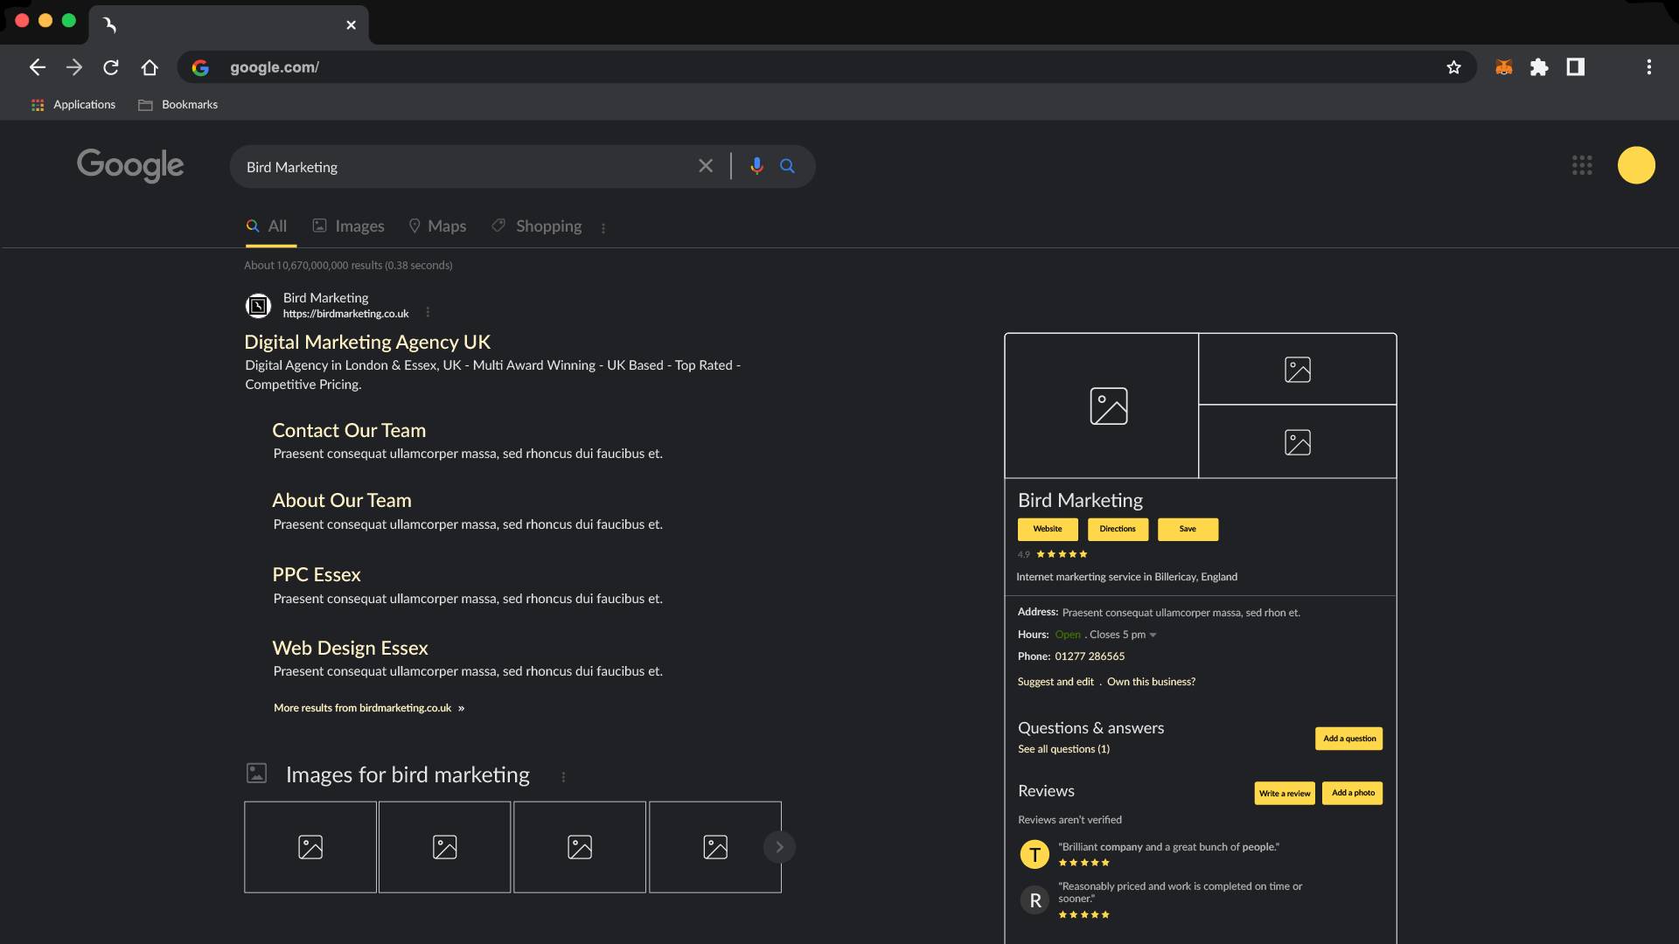Click the voice search microphone icon
Screen dimensions: 1679x944
click(x=756, y=166)
